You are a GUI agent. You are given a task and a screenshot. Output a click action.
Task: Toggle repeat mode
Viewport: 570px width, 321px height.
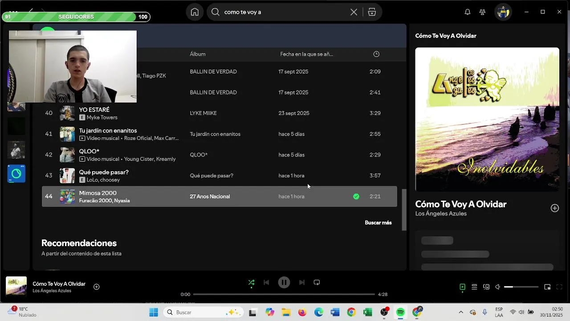coord(317,282)
